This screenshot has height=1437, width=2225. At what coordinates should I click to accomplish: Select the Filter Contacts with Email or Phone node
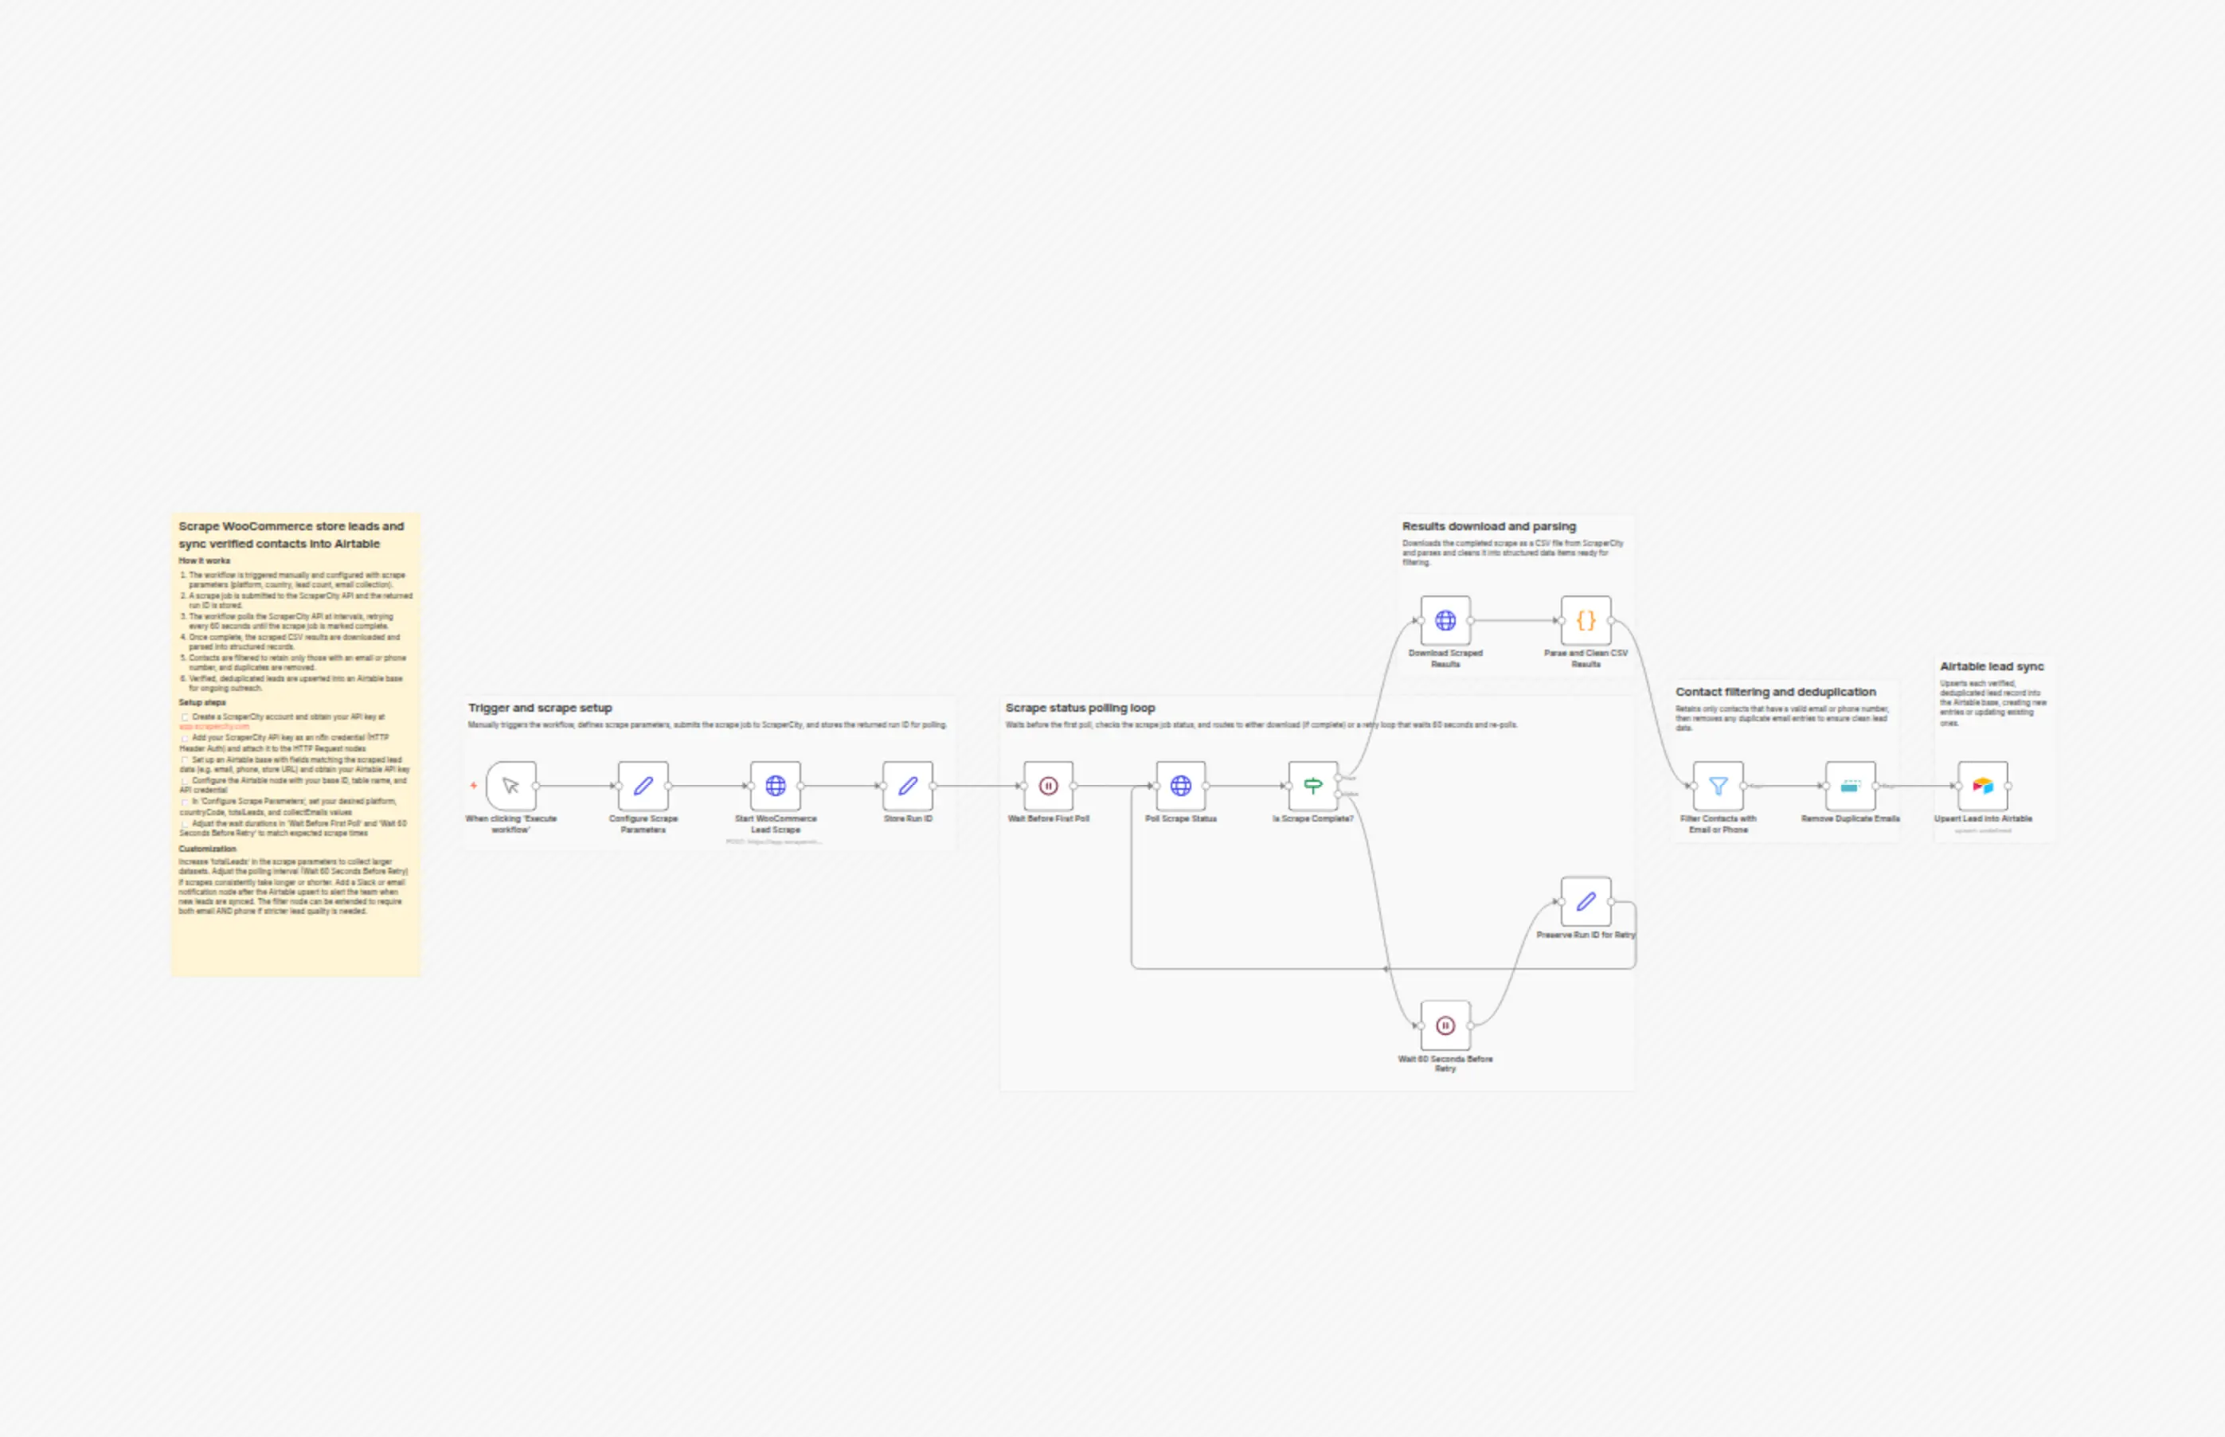click(1719, 786)
